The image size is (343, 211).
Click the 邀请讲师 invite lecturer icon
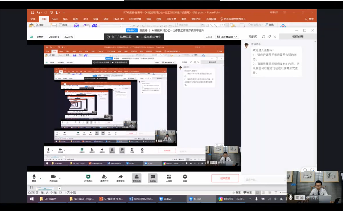(104, 178)
